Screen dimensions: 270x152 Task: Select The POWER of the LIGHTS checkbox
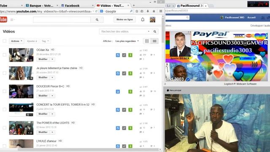point(5,128)
